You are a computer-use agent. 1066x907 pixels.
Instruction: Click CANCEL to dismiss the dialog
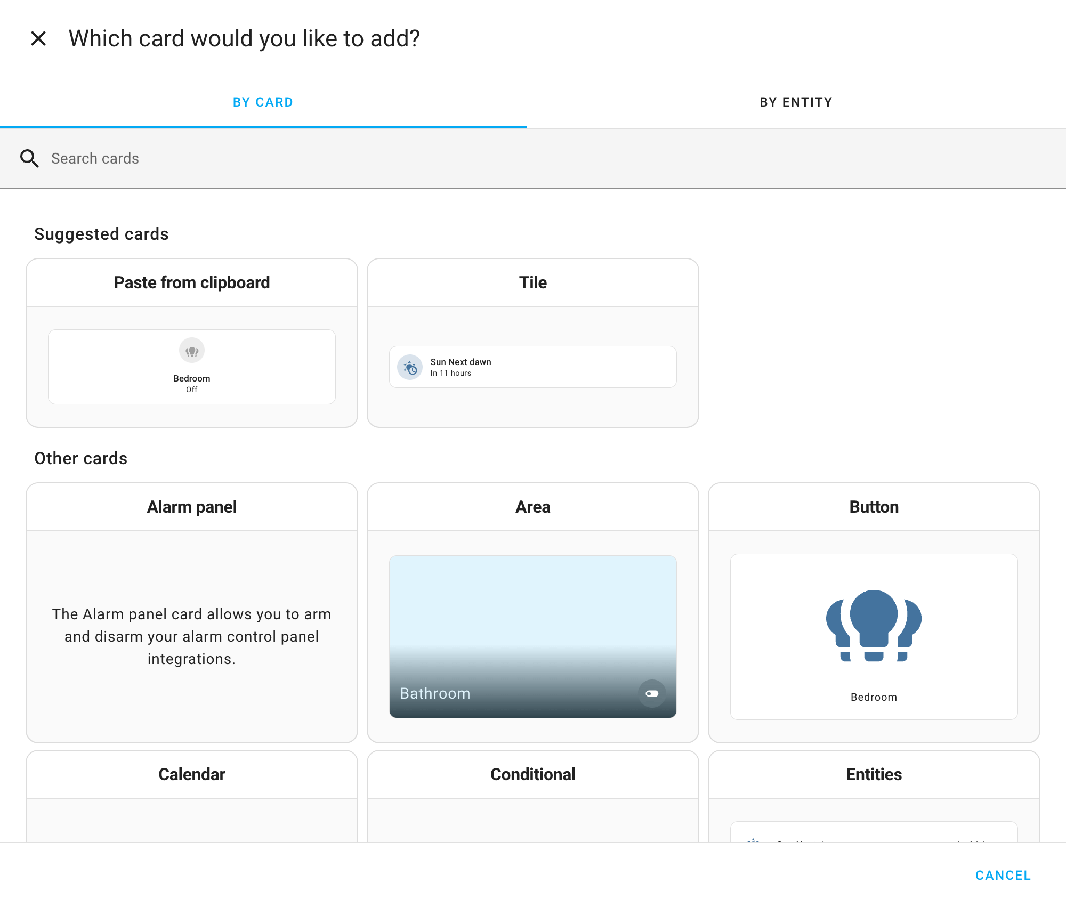[1003, 876]
